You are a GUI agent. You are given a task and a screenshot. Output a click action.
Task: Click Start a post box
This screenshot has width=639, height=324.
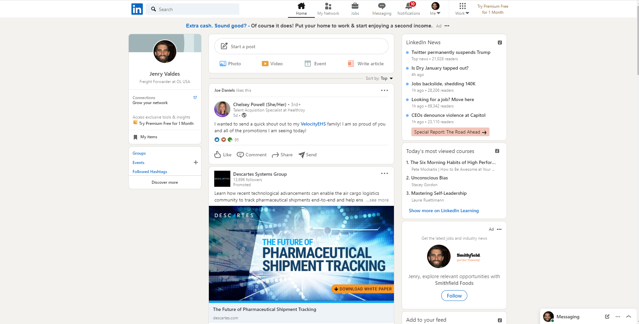point(301,46)
